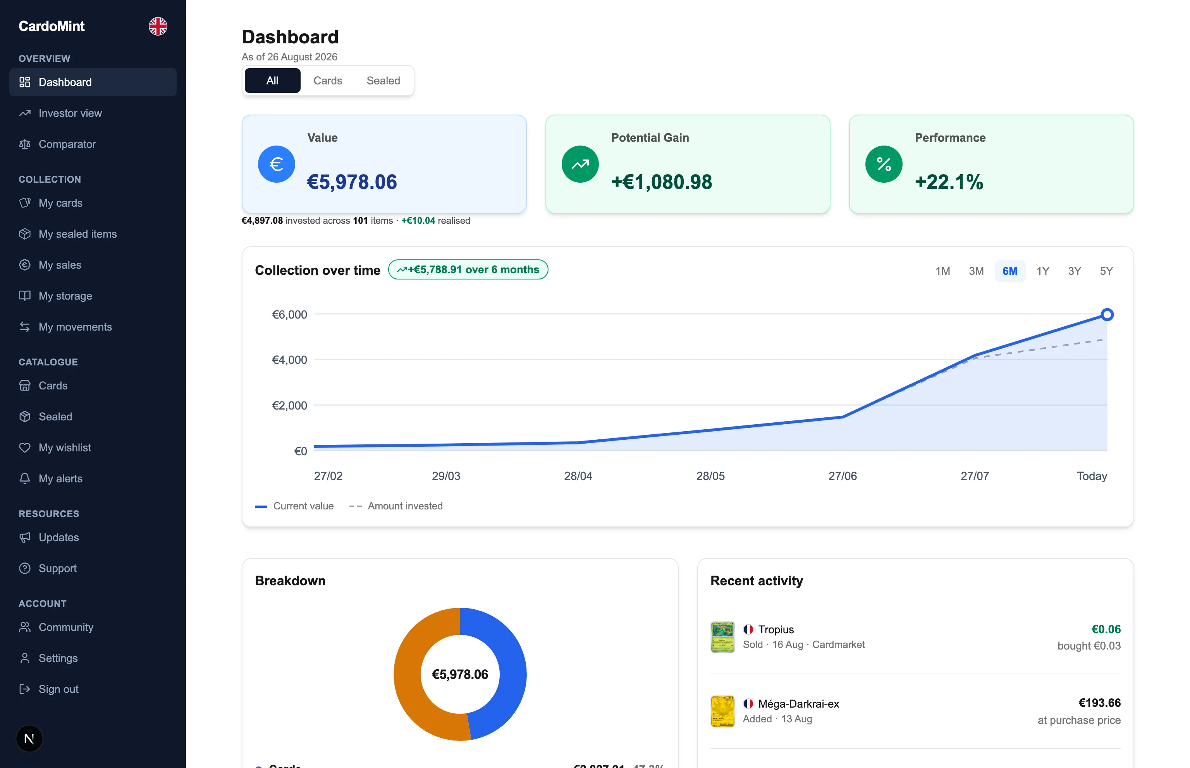This screenshot has height=768, width=1190.
Task: Set chart range to 1M
Action: pyautogui.click(x=942, y=271)
